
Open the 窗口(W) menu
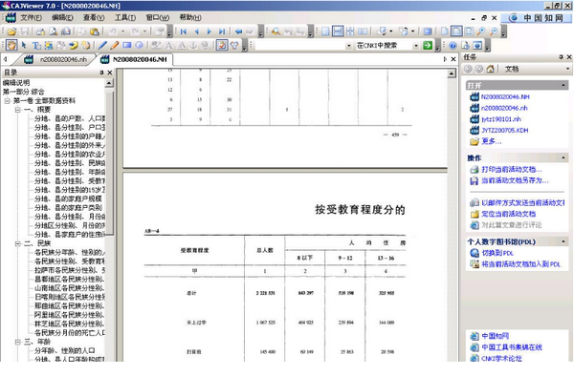(x=158, y=17)
